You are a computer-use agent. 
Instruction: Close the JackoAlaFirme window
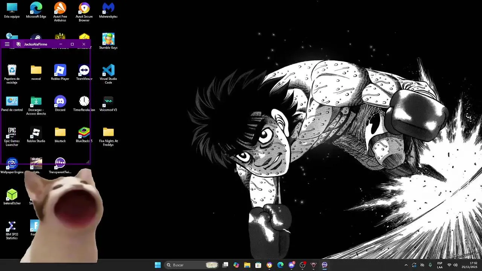coord(84,44)
